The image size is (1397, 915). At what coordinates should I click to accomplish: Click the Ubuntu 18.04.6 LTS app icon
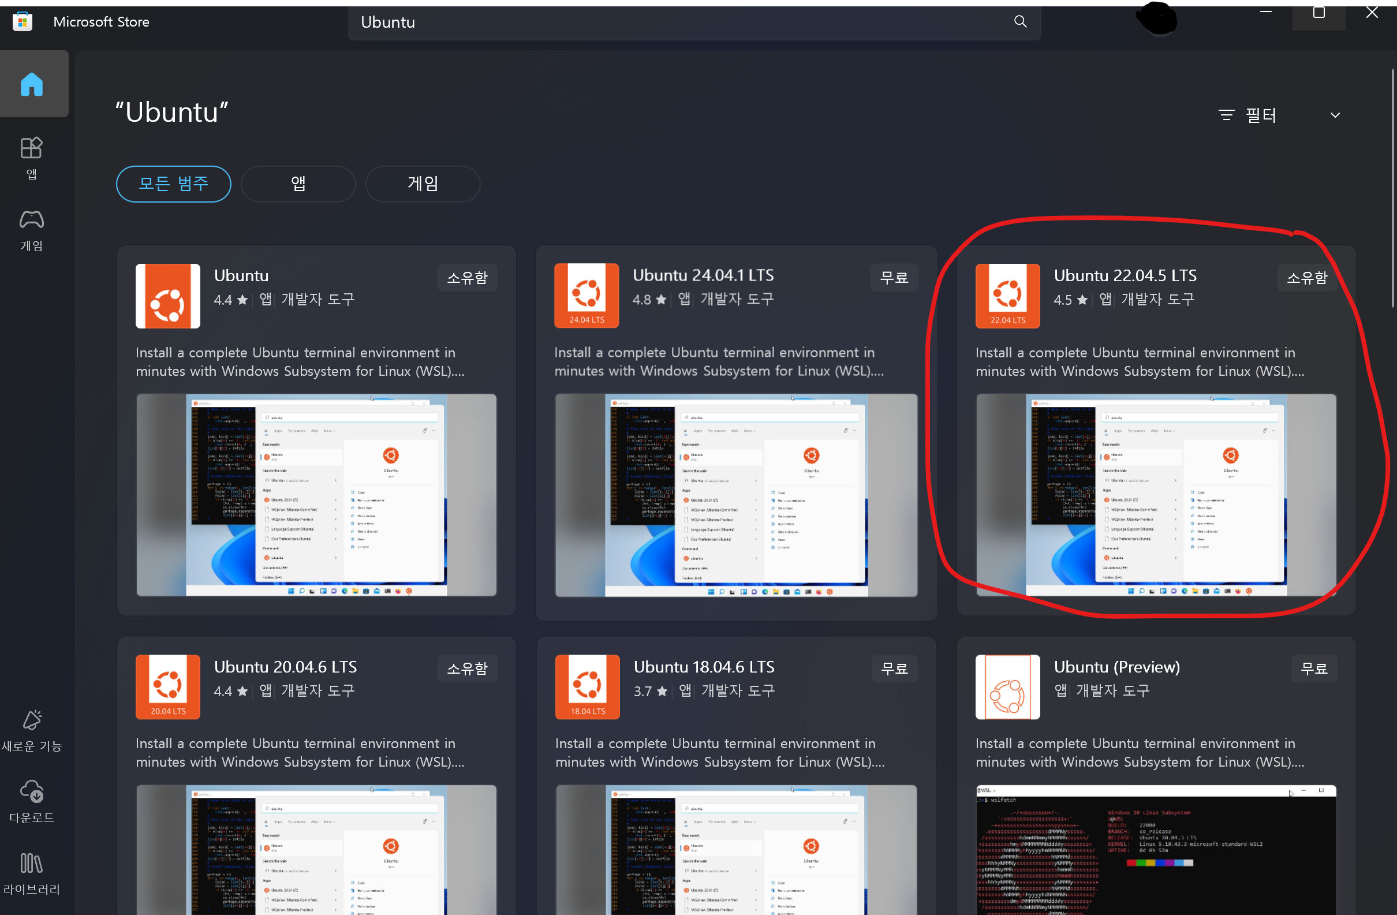(587, 686)
